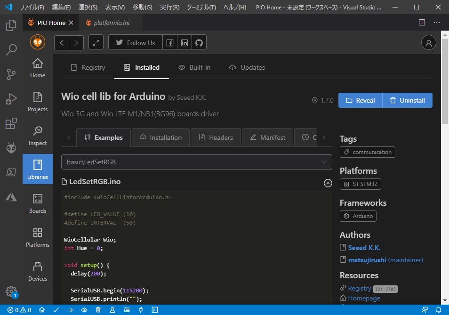The width and height of the screenshot is (449, 315).
Task: Show previous library detail tabs arrow
Action: [x=69, y=137]
